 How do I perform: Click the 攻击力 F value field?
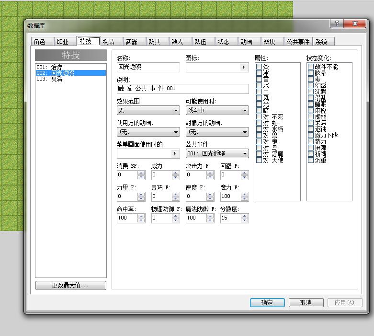tap(196, 175)
